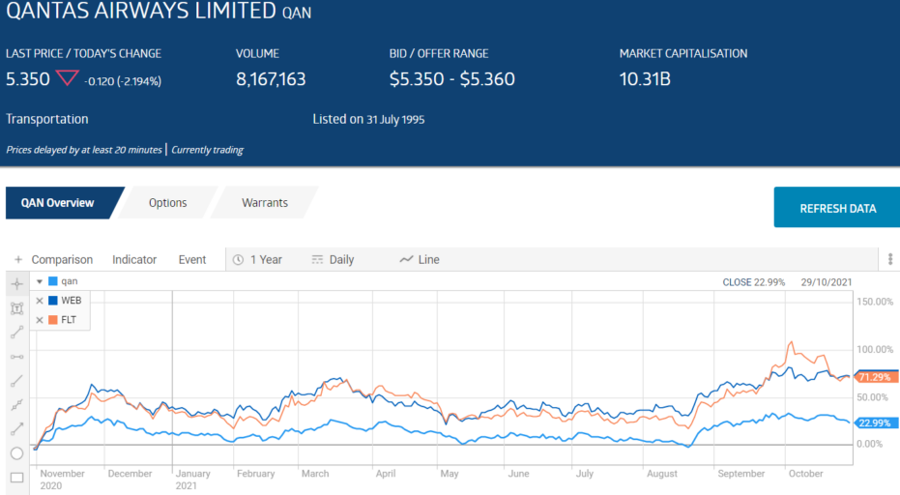Click the Transportation sector label

pyautogui.click(x=47, y=119)
